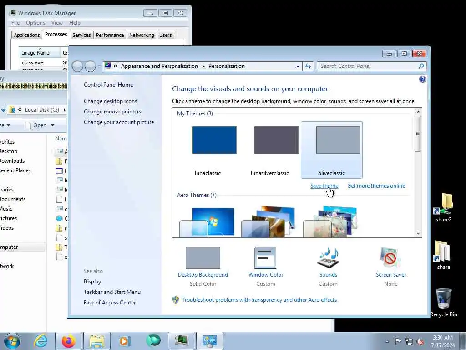The image size is (466, 350).
Task: Click the Save theme link
Action: pos(324,186)
